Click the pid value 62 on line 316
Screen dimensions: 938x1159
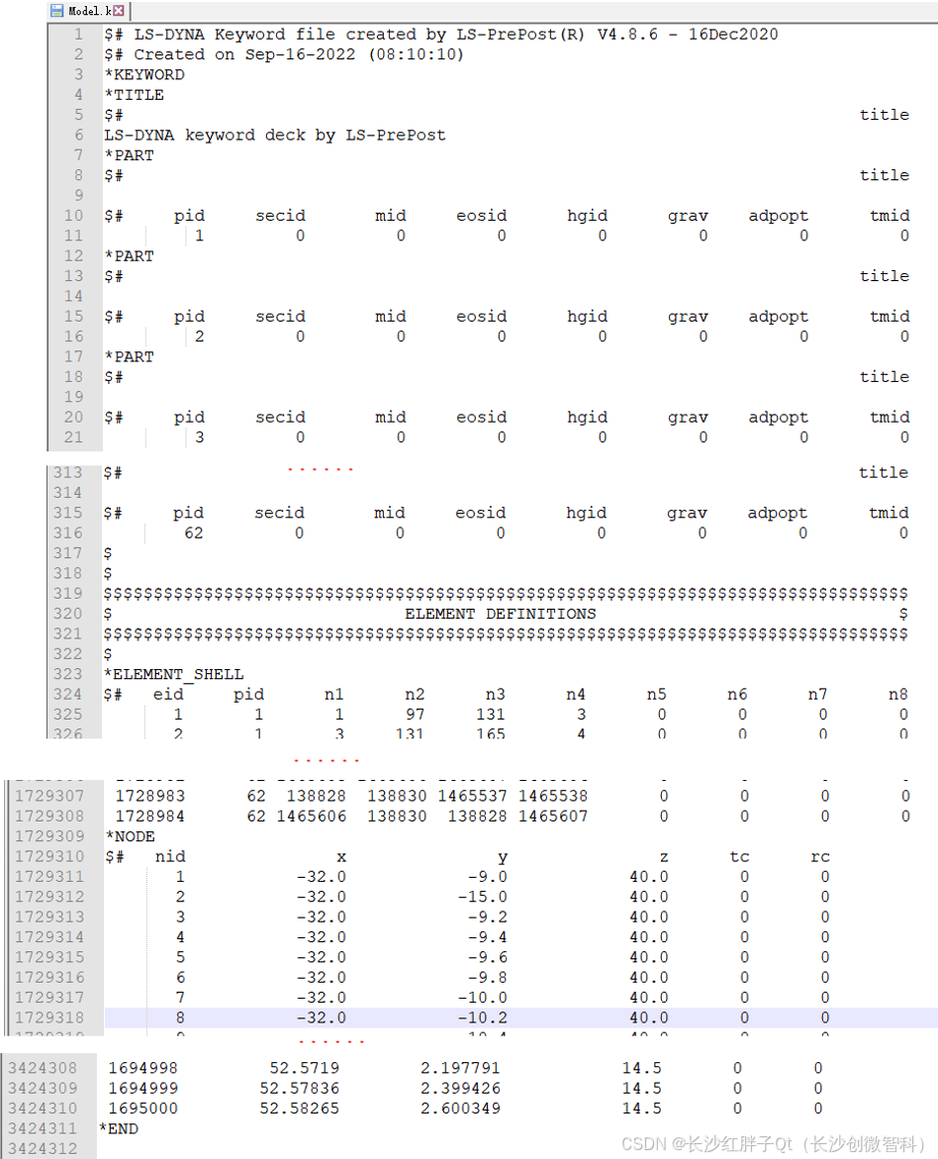tap(194, 533)
